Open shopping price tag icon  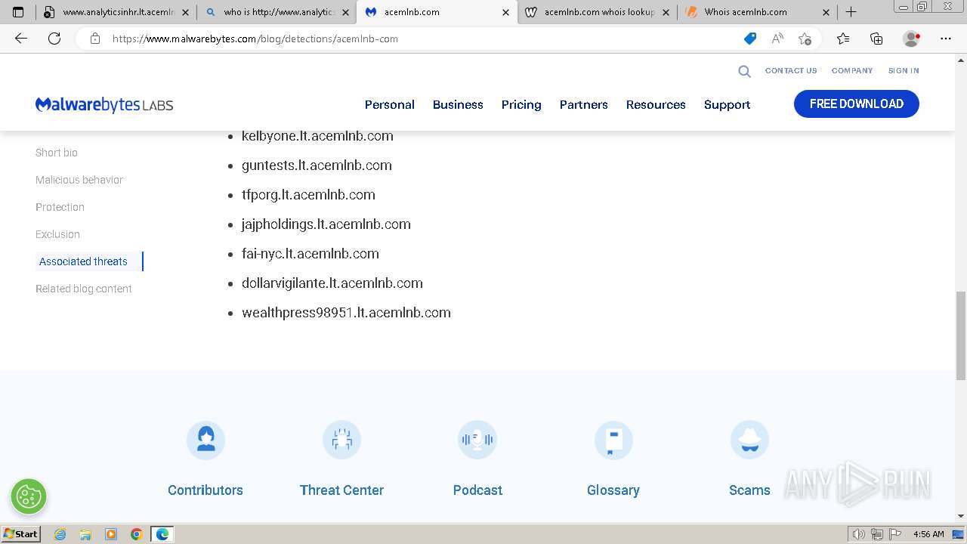[x=749, y=39]
